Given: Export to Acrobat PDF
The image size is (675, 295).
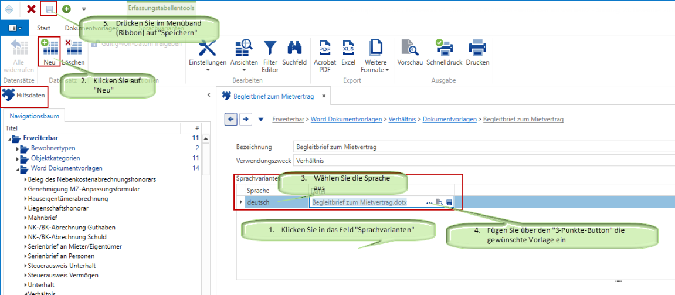Looking at the screenshot, I should (x=324, y=55).
